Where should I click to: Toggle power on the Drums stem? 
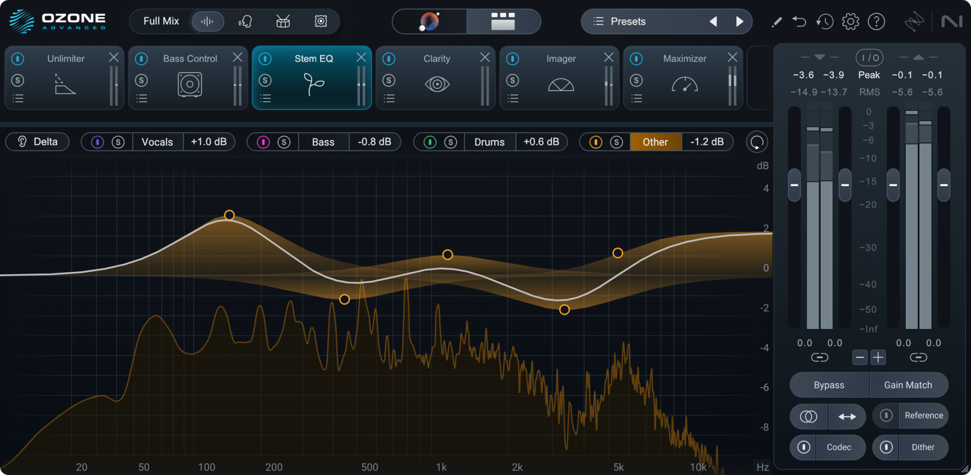(430, 142)
